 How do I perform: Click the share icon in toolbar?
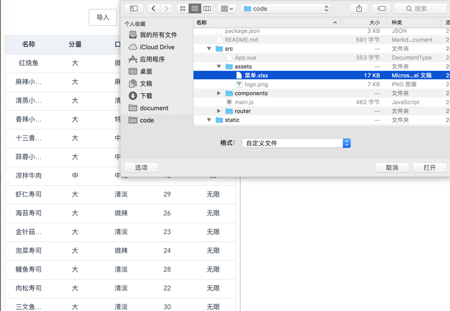(x=359, y=8)
